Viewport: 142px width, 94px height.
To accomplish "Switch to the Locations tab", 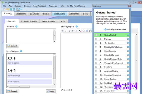I will (x=34, y=14).
